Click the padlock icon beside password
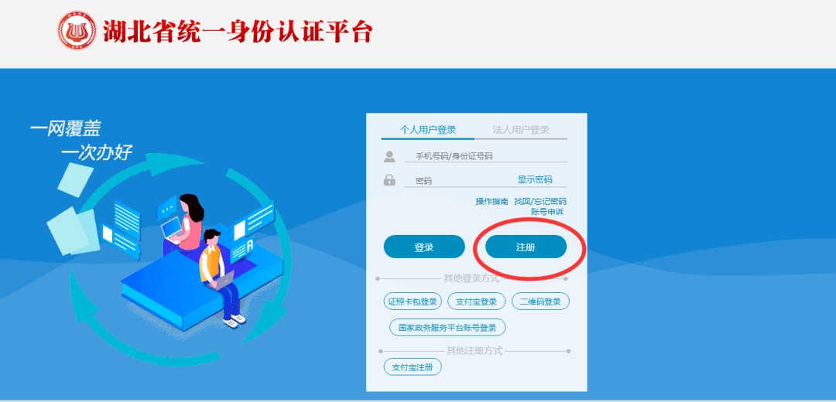This screenshot has height=402, width=836. click(x=389, y=180)
